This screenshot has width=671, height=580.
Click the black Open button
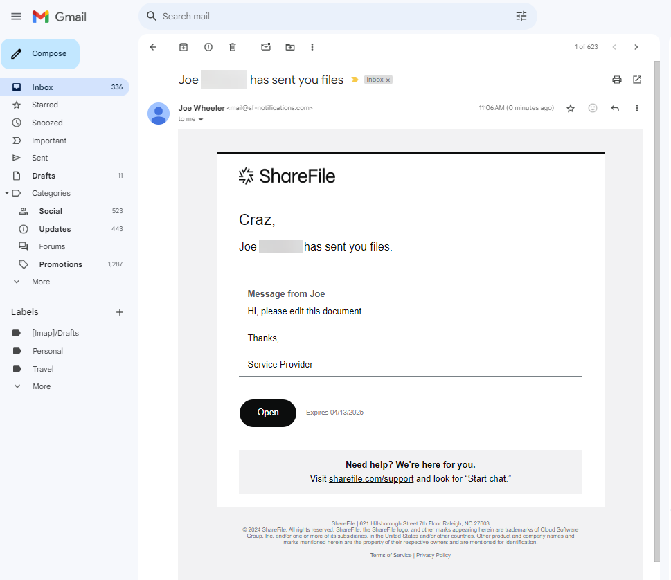coord(268,413)
